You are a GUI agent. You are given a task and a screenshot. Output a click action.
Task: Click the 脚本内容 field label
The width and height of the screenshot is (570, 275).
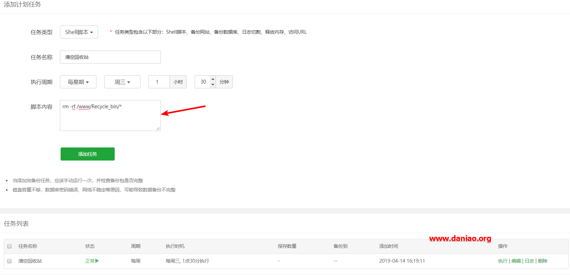click(41, 107)
